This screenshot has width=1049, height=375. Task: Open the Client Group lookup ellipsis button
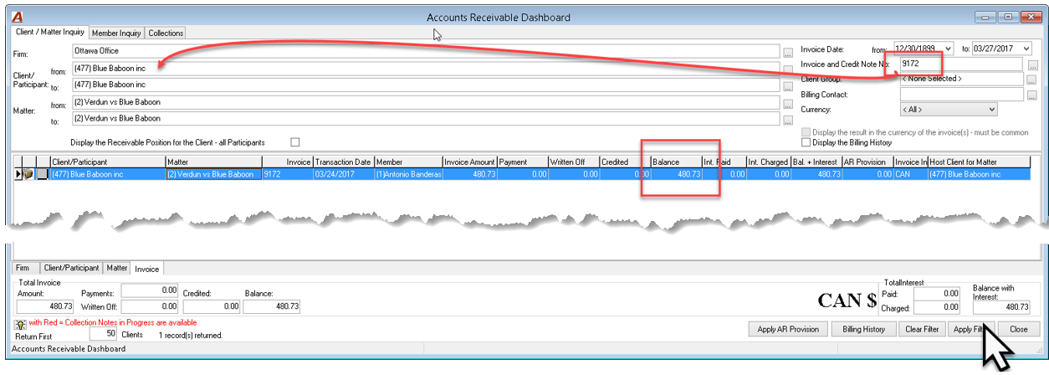click(1031, 80)
